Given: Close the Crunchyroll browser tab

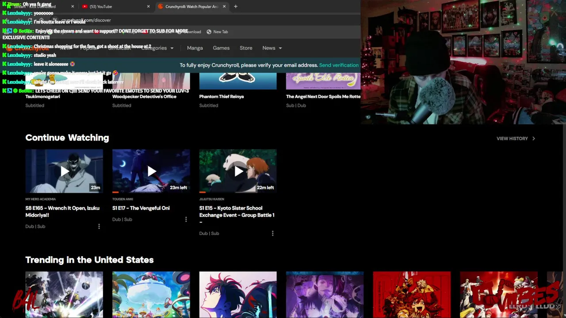Looking at the screenshot, I should click(224, 7).
